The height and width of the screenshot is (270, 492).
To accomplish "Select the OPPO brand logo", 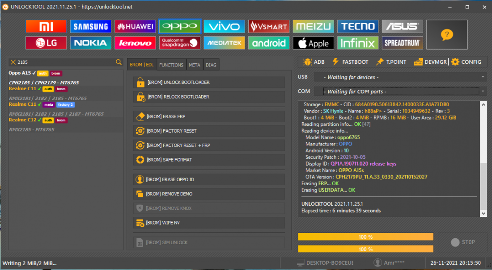I will click(180, 26).
